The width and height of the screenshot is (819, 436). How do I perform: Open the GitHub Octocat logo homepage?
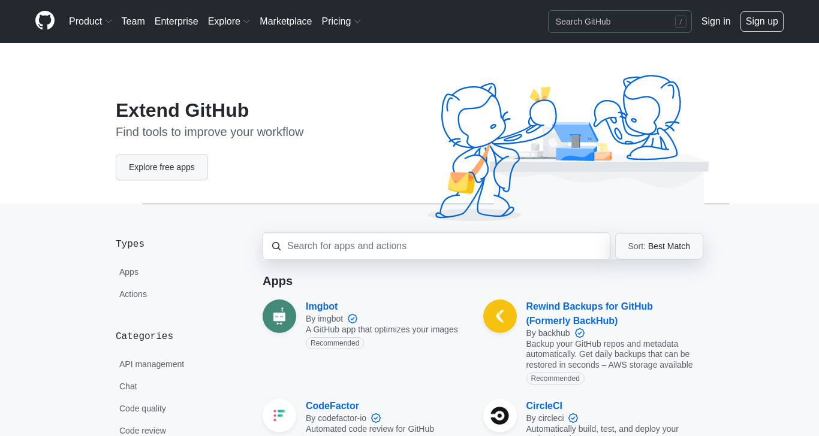[45, 21]
